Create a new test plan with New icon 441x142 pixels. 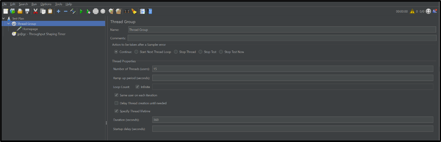[x=6, y=11]
